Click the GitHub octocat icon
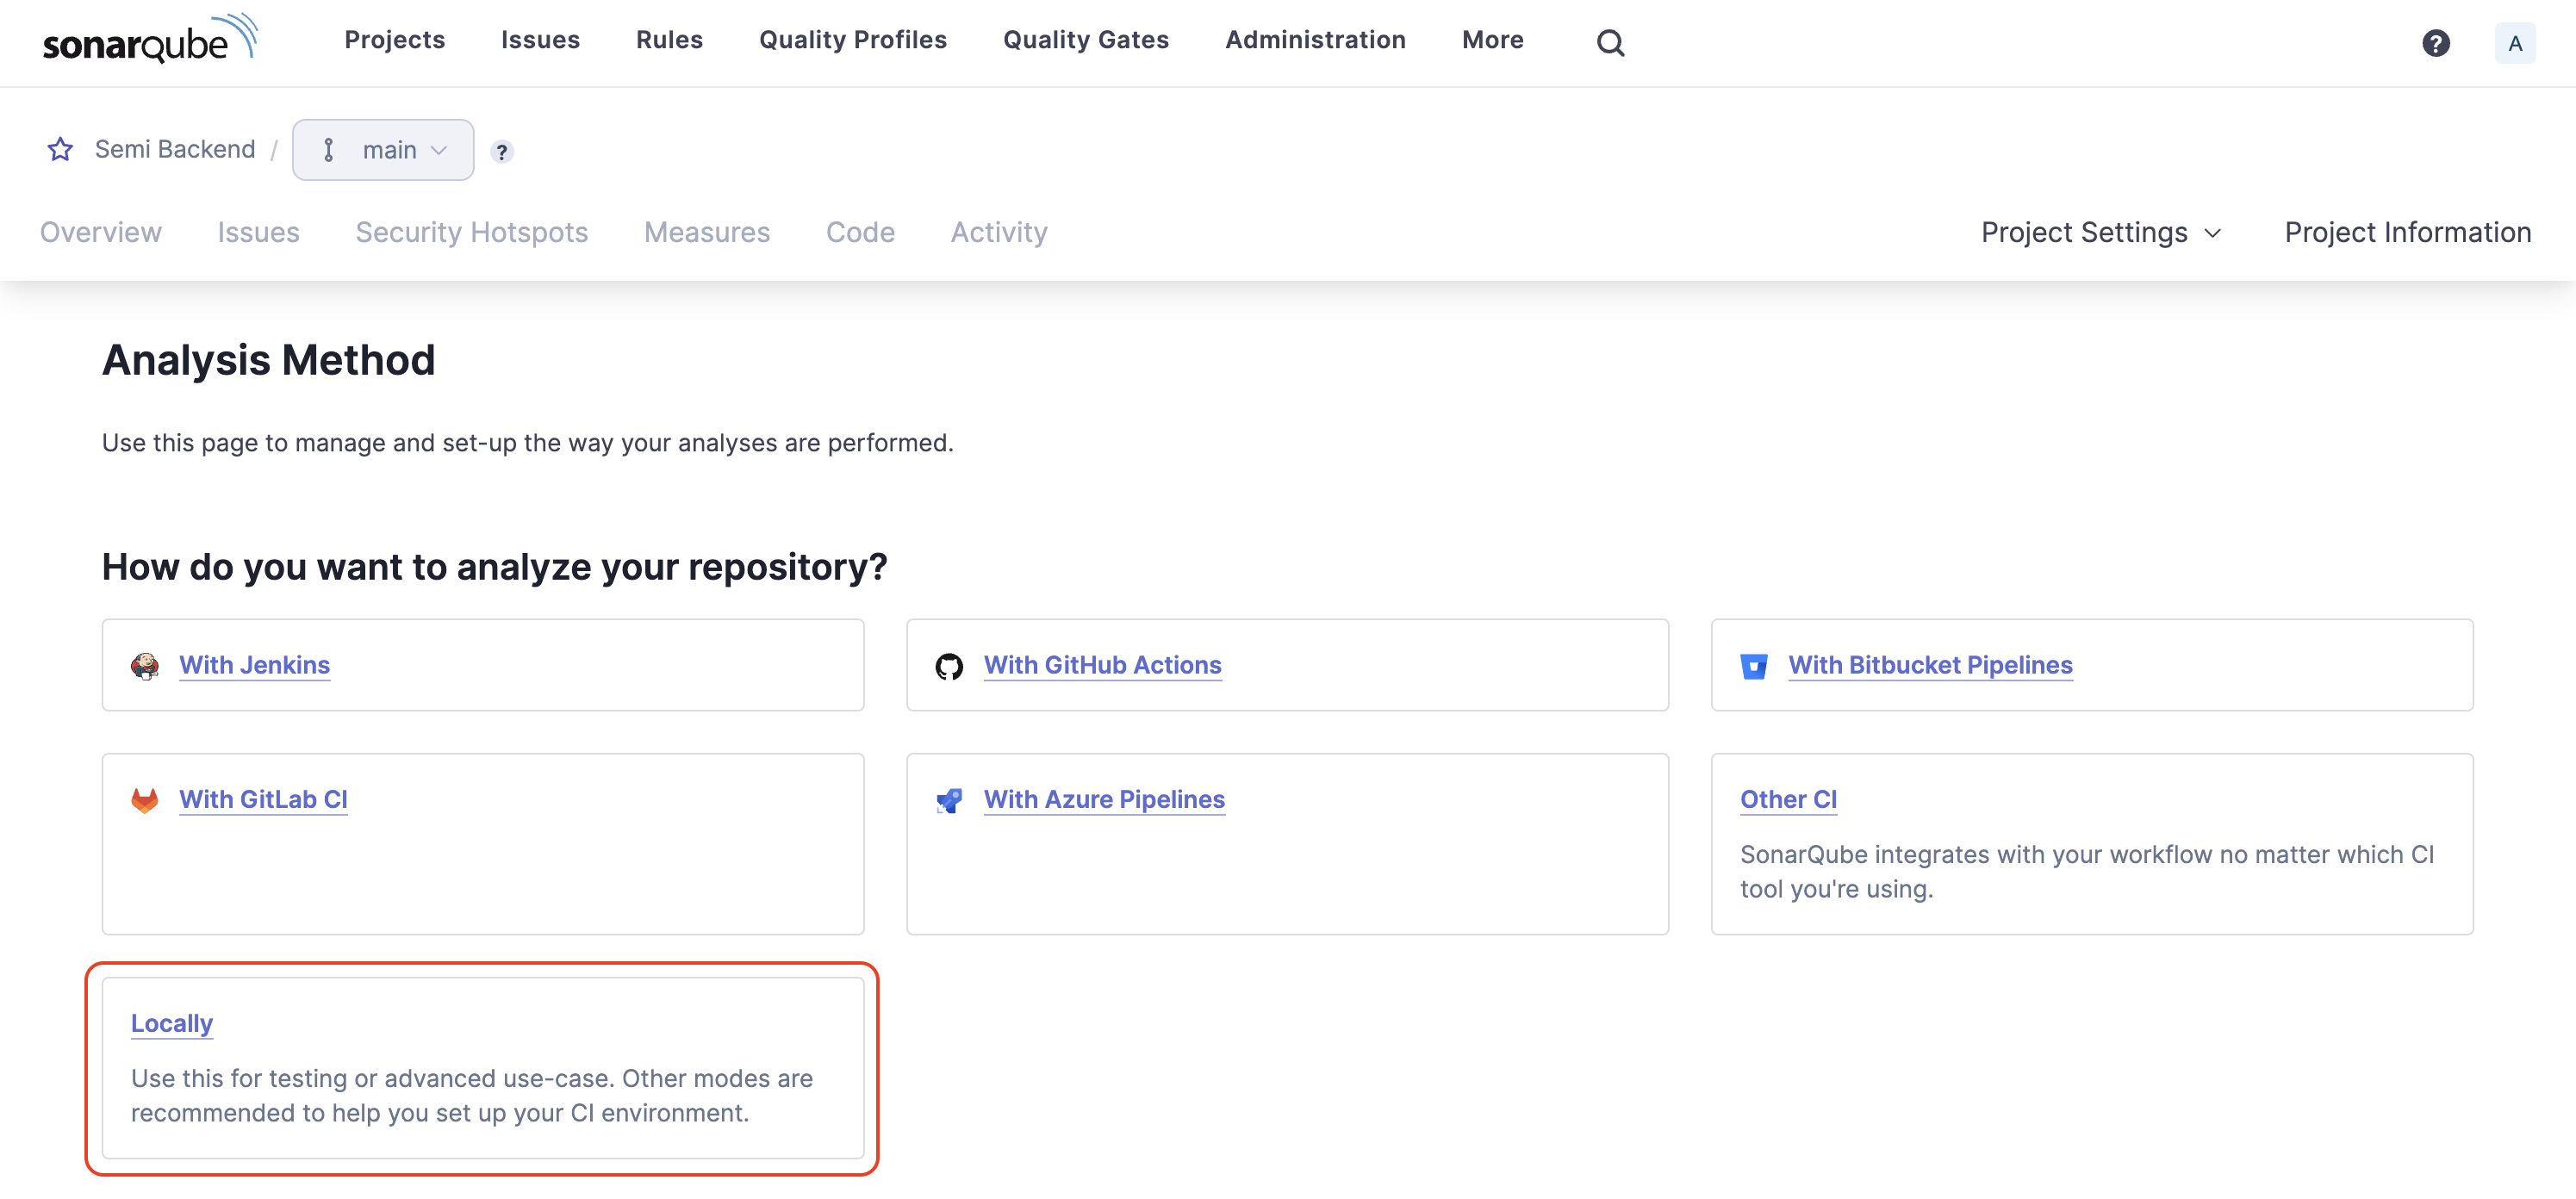Image resolution: width=2576 pixels, height=1199 pixels. pyautogui.click(x=949, y=666)
